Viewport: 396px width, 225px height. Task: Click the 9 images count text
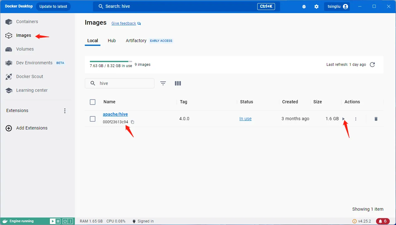[x=142, y=65]
